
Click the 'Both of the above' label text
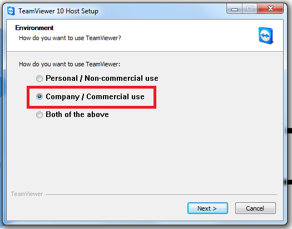click(77, 114)
